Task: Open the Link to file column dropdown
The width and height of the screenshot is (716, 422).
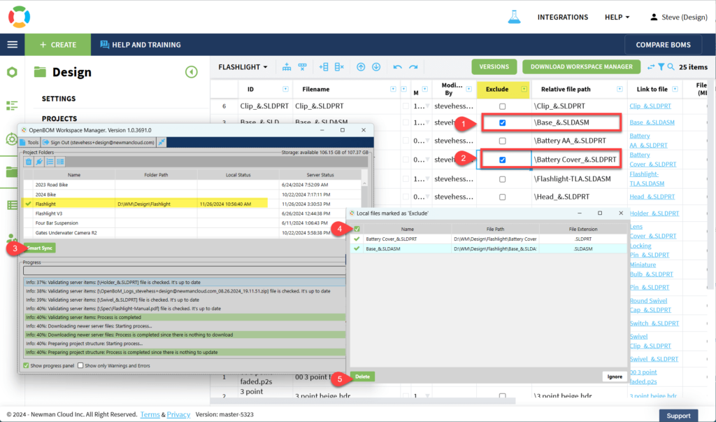Action: pos(675,89)
